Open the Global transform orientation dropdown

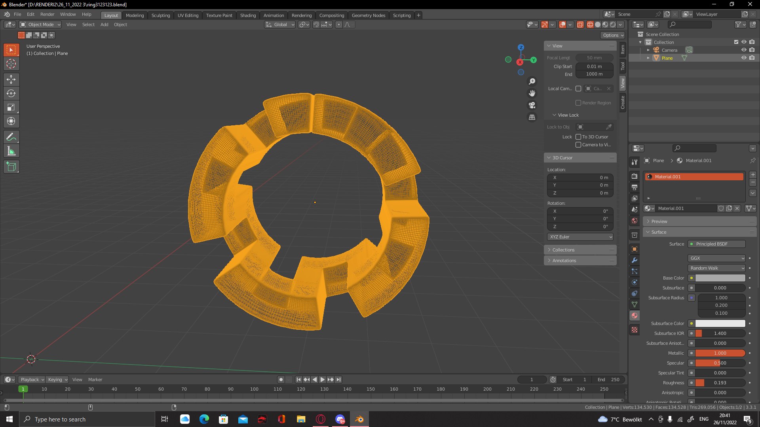(280, 25)
